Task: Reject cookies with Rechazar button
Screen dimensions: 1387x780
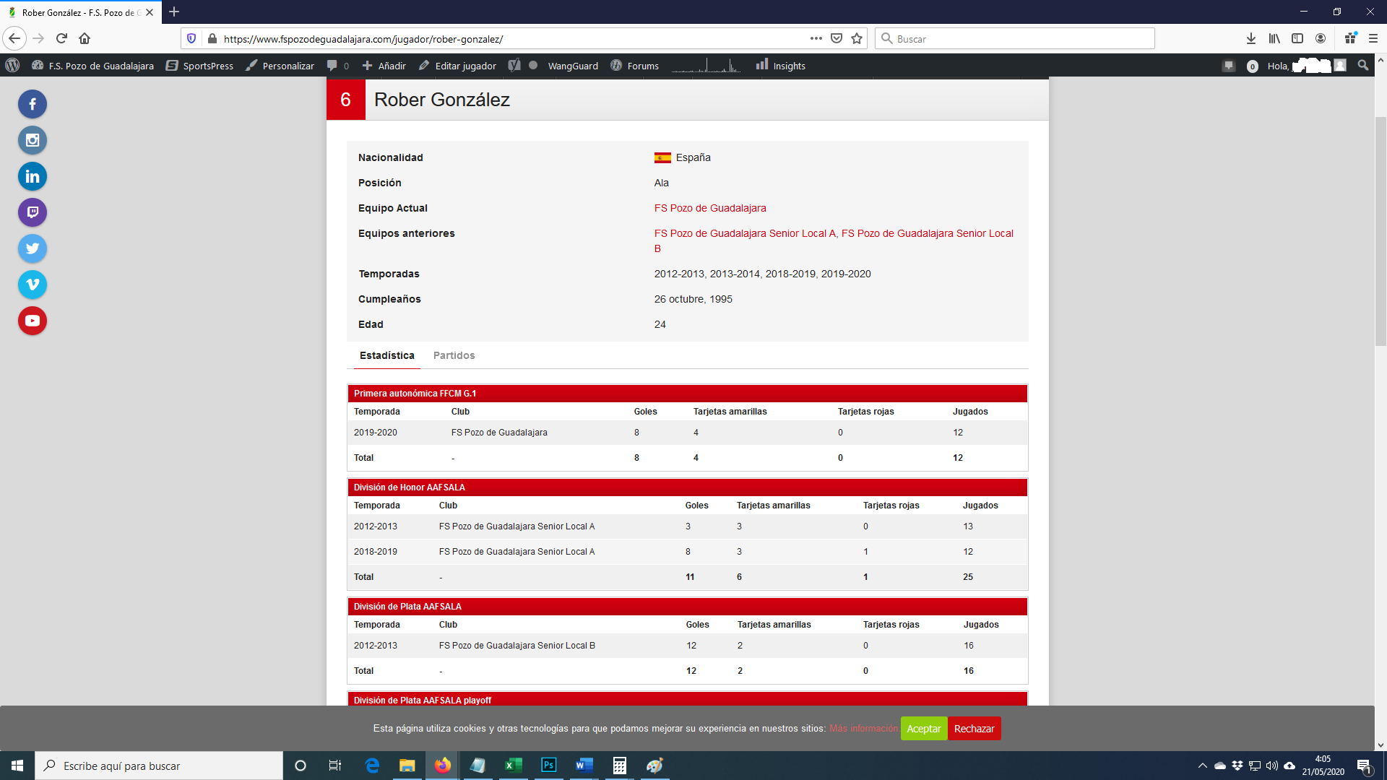Action: [974, 729]
